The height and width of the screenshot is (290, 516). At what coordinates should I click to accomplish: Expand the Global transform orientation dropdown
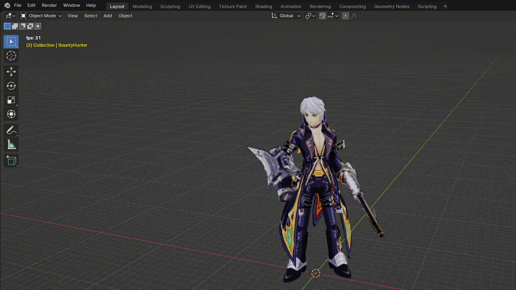coord(286,16)
